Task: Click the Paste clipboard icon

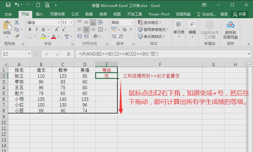Action: 7,26
